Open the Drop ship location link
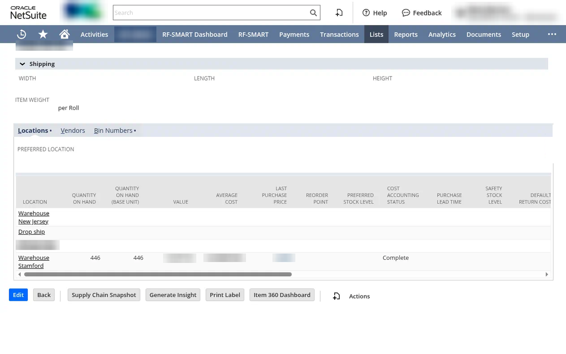The image size is (566, 354). pos(31,232)
